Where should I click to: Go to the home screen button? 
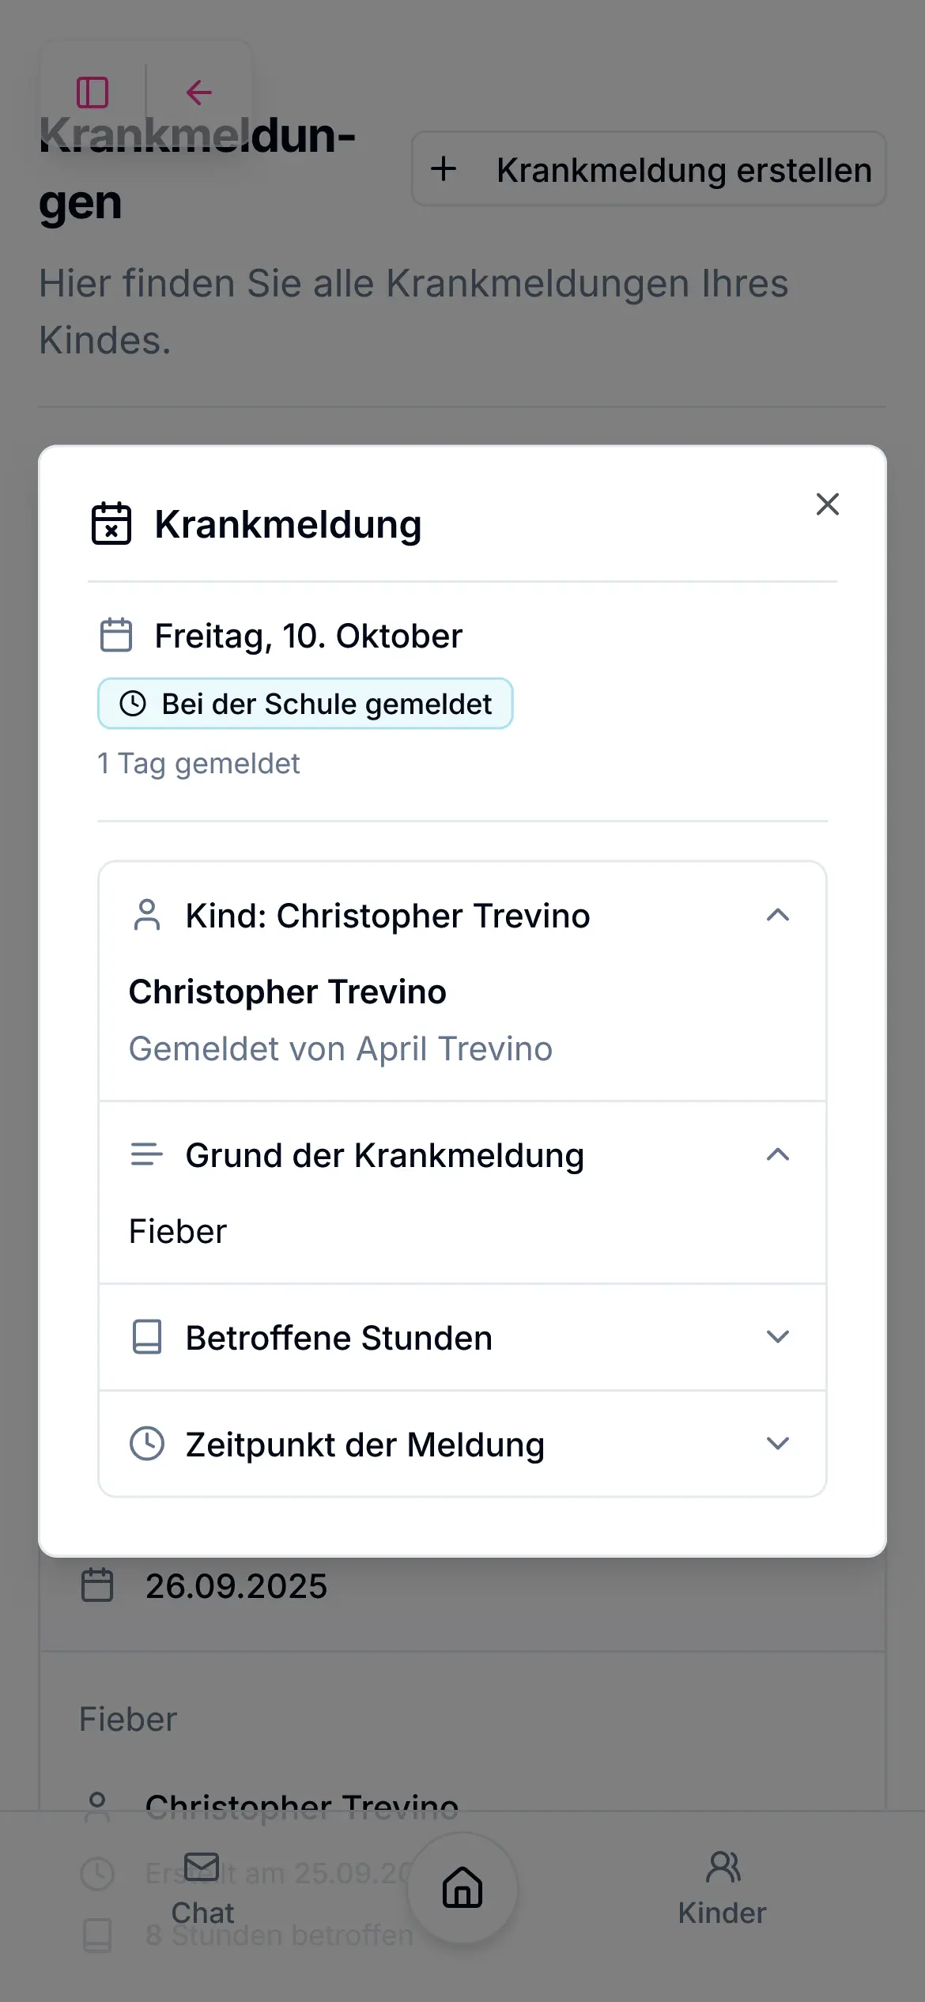coord(462,1888)
